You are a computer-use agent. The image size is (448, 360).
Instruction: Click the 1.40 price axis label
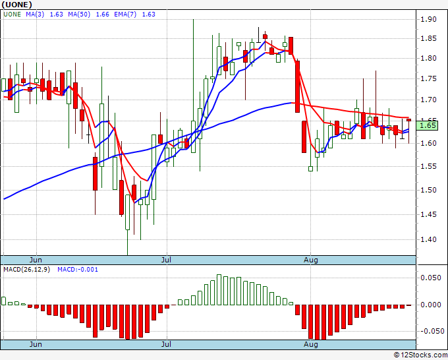[429, 239]
